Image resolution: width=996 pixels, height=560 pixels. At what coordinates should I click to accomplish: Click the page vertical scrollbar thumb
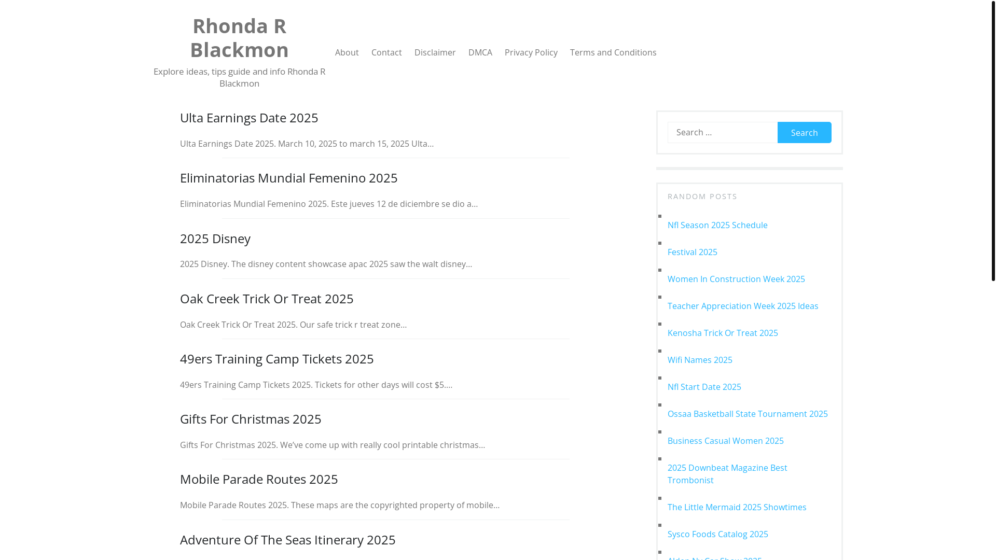pos(993,141)
